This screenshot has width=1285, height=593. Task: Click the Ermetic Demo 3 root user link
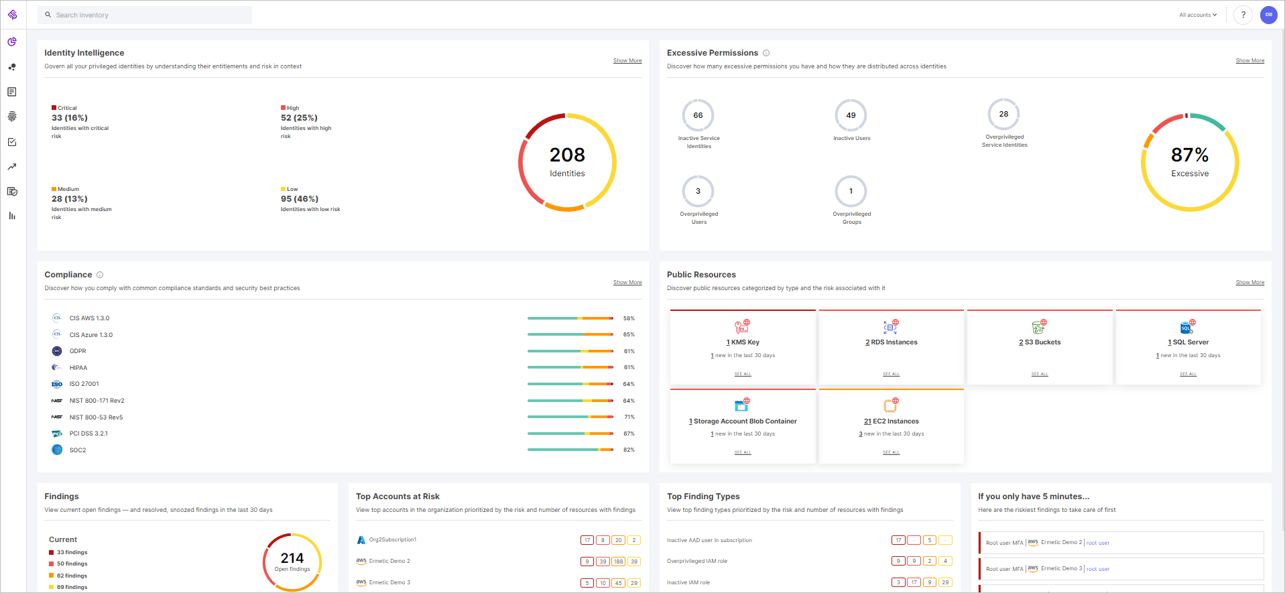[1098, 569]
